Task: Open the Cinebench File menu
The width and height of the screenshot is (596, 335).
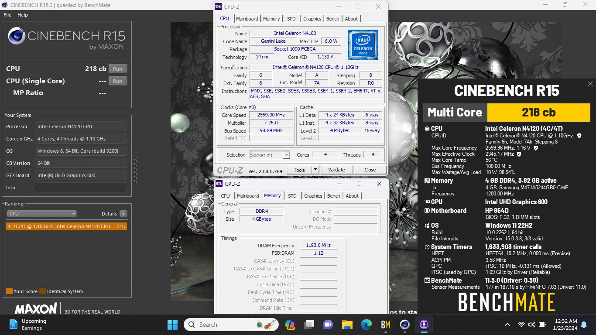Action: tap(7, 15)
